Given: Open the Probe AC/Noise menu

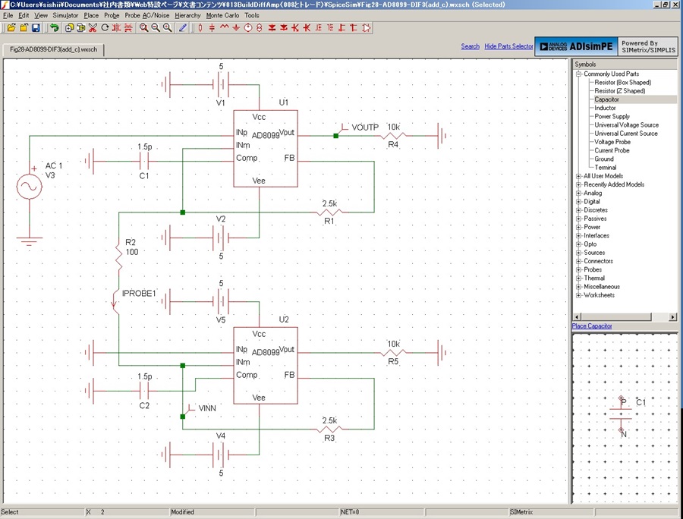Looking at the screenshot, I should click(x=146, y=15).
